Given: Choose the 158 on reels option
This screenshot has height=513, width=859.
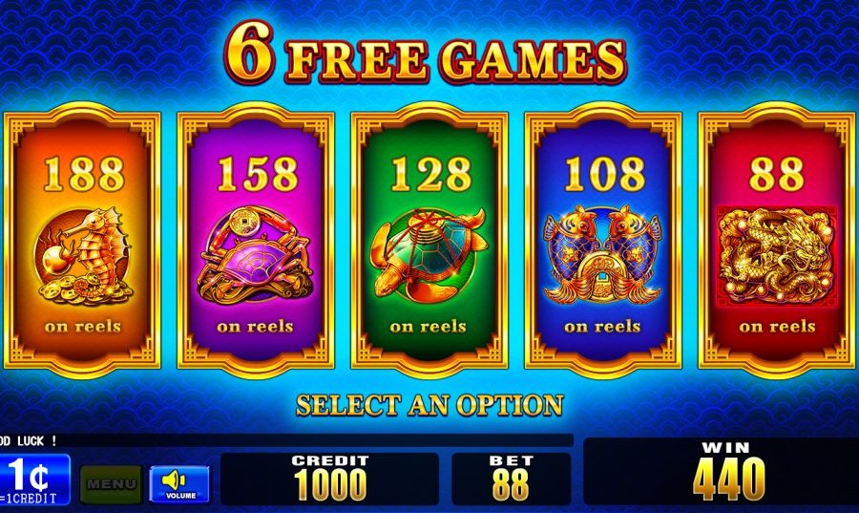Looking at the screenshot, I should tap(256, 240).
